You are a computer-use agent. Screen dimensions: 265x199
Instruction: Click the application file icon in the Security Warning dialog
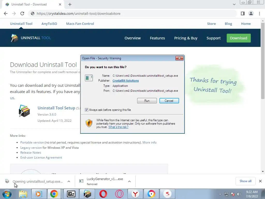click(x=89, y=78)
